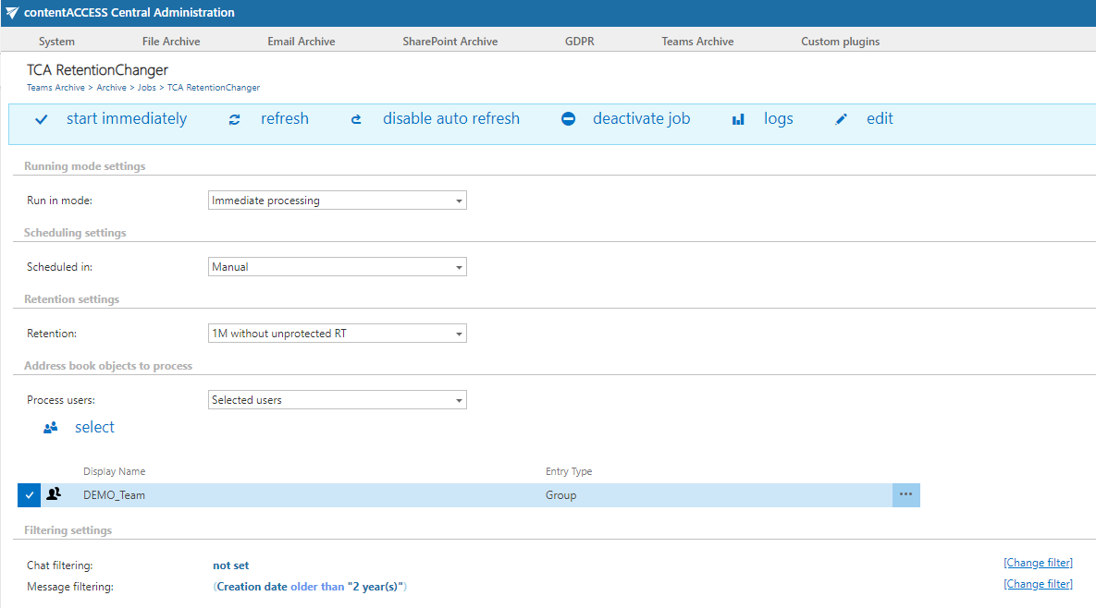Disable auto refresh for this job
The height and width of the screenshot is (608, 1096).
coord(355,118)
